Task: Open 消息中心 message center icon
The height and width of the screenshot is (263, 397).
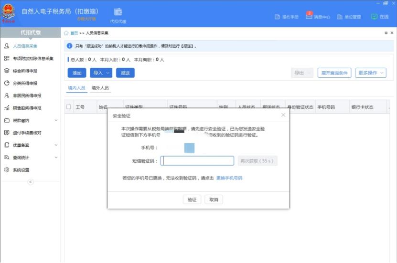Action: [x=309, y=17]
